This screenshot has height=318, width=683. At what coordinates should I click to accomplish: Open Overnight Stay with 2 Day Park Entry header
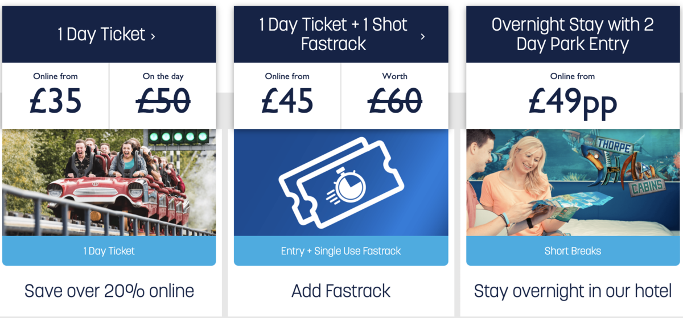[x=573, y=34]
